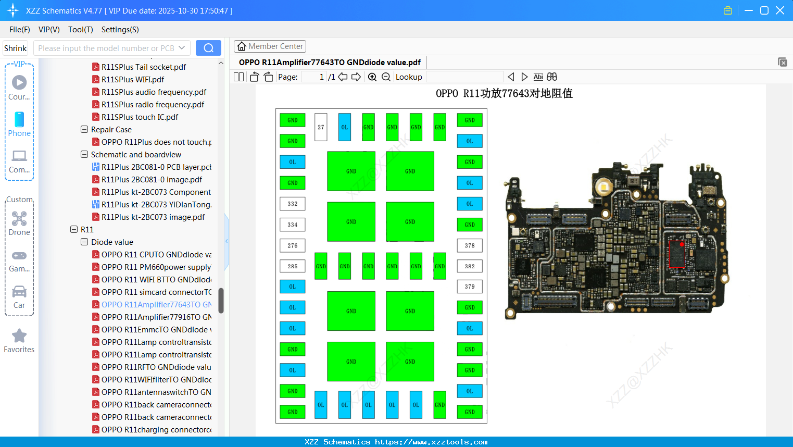
Task: Zoom out of the PDF
Action: (386, 77)
